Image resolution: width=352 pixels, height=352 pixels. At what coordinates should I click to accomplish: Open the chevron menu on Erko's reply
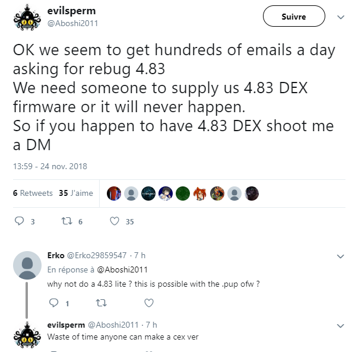point(341,256)
